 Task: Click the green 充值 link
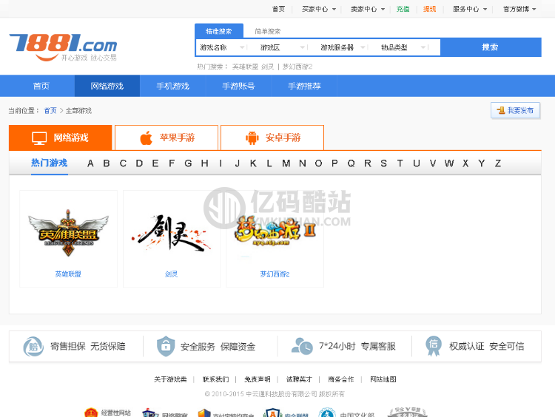point(403,9)
